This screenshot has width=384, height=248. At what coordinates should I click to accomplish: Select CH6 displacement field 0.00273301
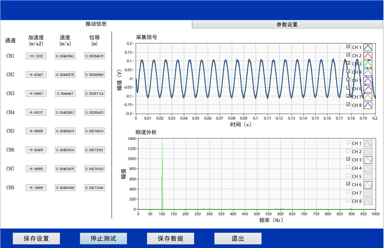click(x=95, y=150)
